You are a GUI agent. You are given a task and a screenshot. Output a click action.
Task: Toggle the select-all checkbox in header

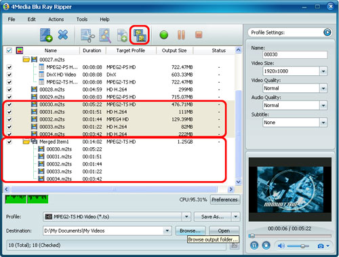(9, 50)
